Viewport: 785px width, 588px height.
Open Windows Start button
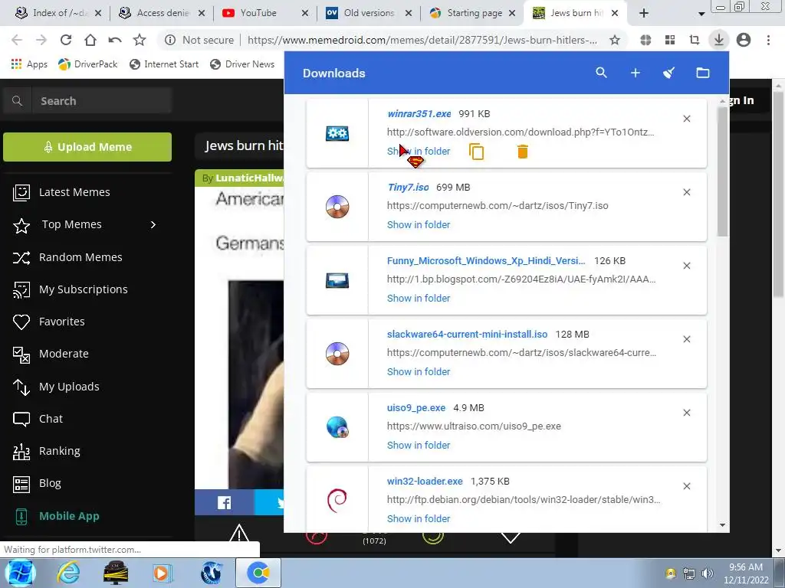pyautogui.click(x=19, y=573)
